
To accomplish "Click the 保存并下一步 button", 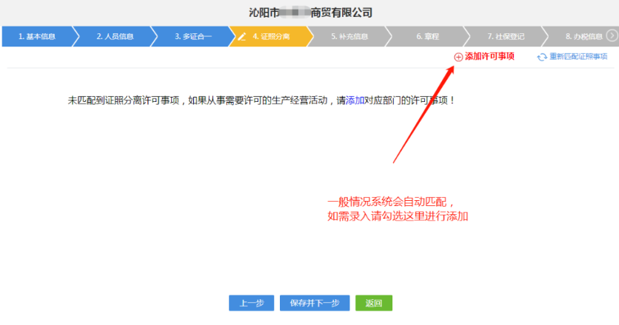I will point(315,303).
